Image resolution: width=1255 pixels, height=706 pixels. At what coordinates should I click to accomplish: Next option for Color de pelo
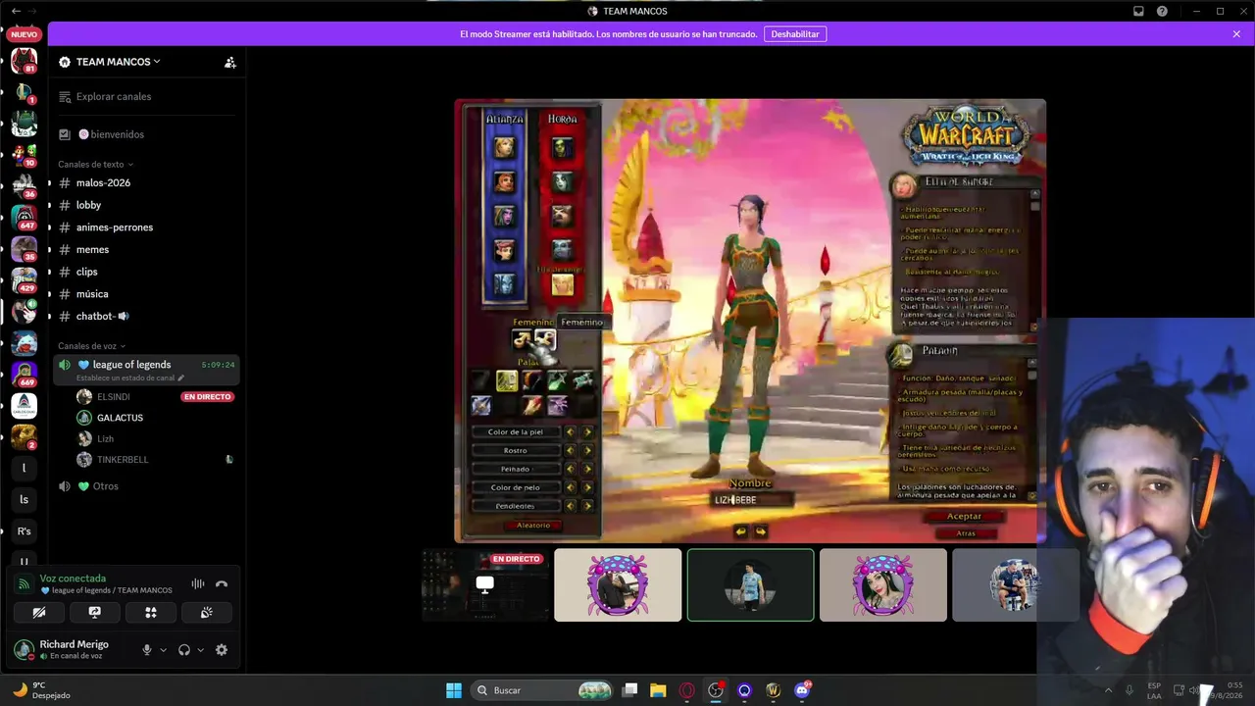click(588, 487)
